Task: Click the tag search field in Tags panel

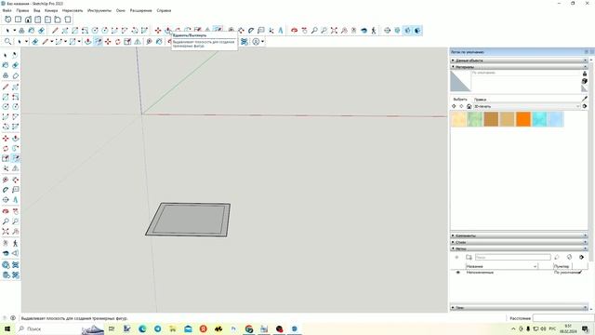Action: 512,257
